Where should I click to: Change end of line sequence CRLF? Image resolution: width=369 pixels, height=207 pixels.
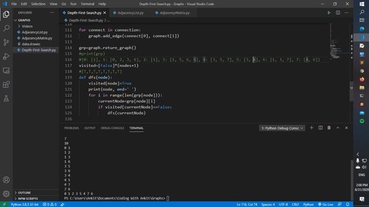click(x=295, y=205)
